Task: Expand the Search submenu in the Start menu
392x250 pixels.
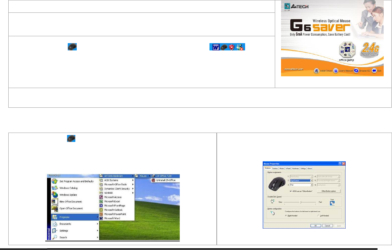Action: coord(75,237)
